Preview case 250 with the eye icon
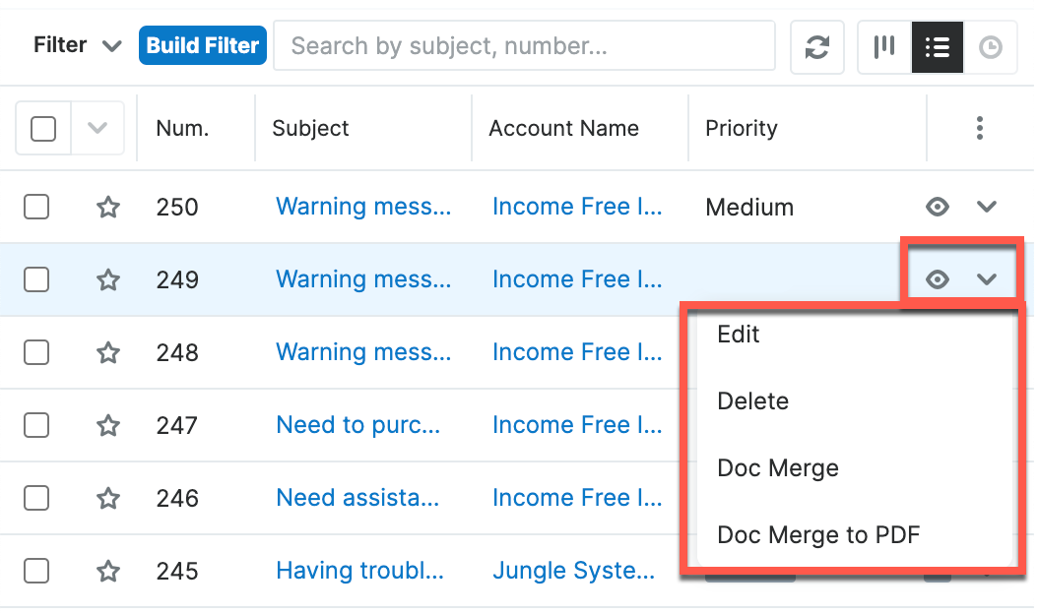 (x=937, y=207)
